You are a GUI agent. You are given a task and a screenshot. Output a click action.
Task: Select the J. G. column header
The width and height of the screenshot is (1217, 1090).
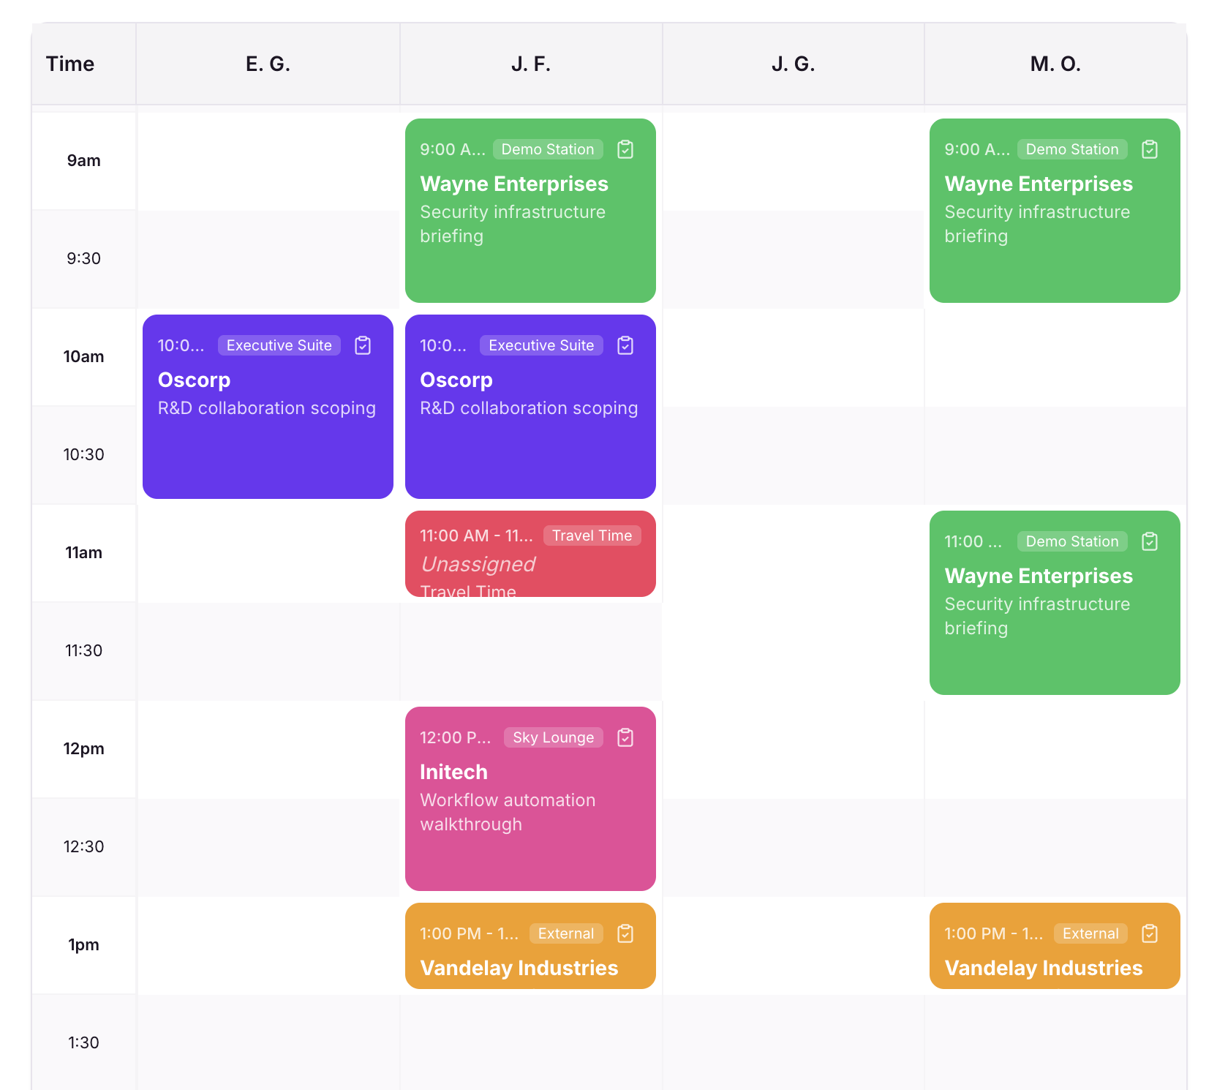794,64
